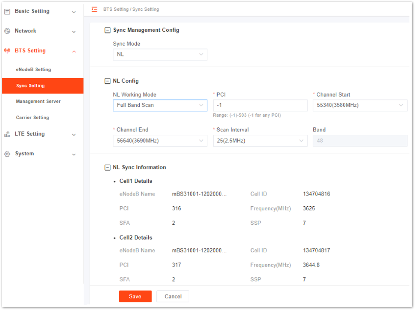Click the Cell1 Details heading
The image size is (415, 310).
pos(136,181)
